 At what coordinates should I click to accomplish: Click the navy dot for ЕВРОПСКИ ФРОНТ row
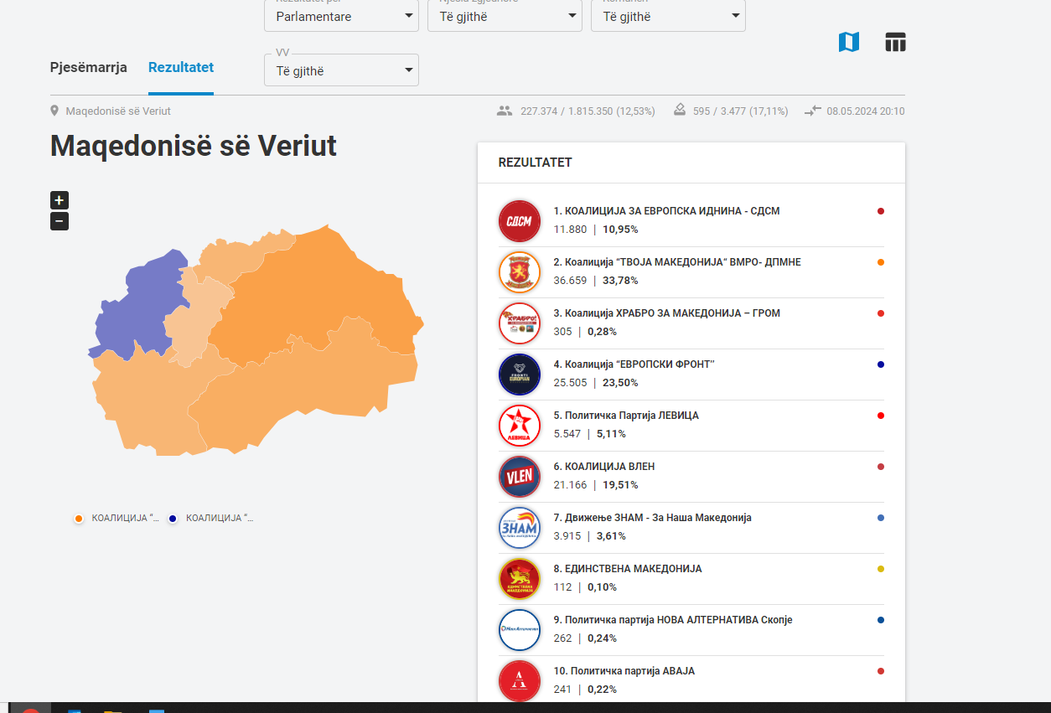[881, 364]
